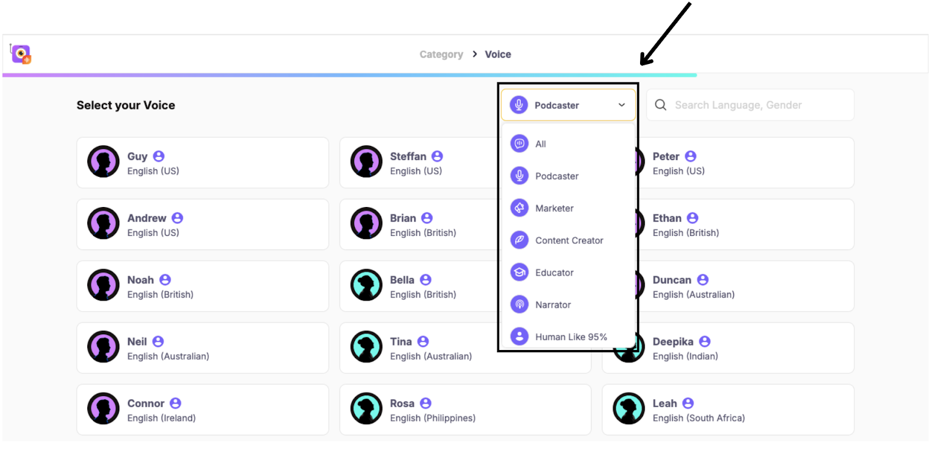The width and height of the screenshot is (931, 475).
Task: Click the feather icon beside Content Creator
Action: (519, 240)
